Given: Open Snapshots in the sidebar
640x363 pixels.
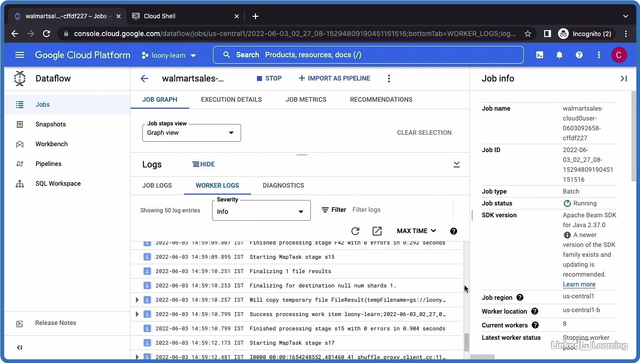Looking at the screenshot, I should point(67,124).
